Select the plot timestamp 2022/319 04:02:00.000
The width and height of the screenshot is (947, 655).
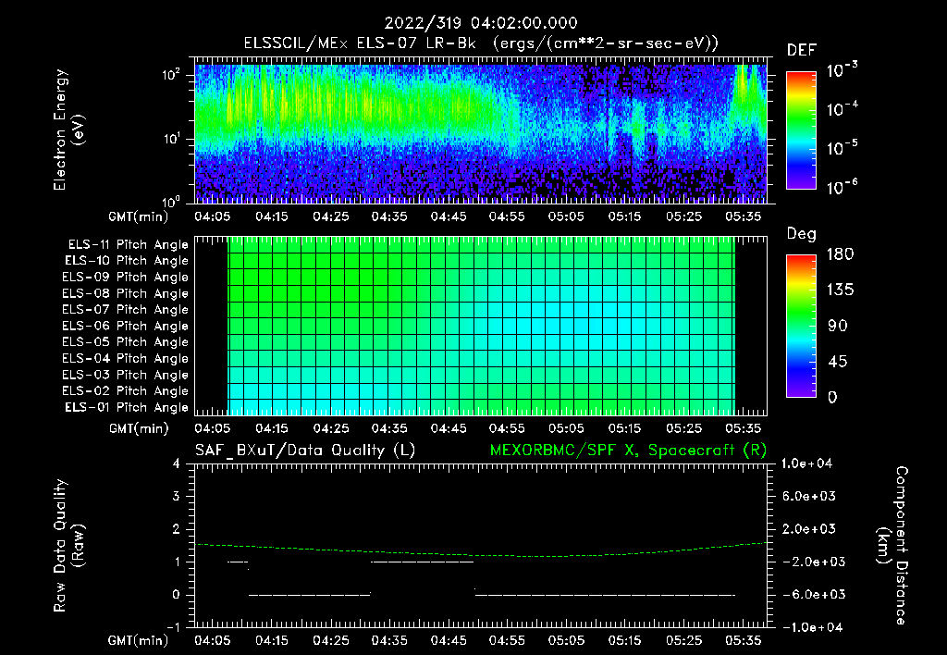point(481,23)
